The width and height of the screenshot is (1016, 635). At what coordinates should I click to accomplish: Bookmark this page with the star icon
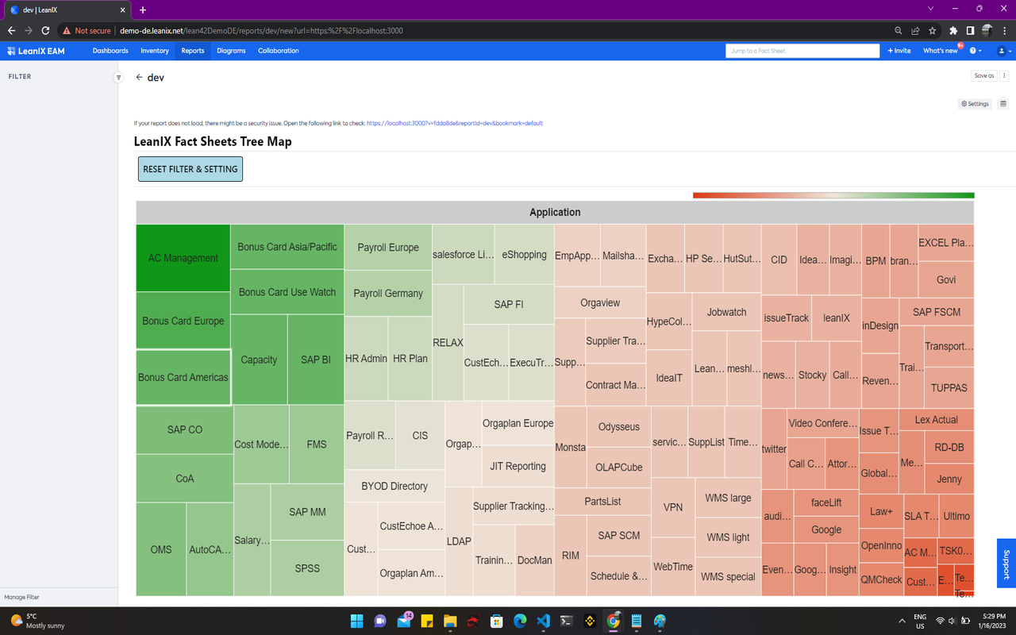tap(933, 31)
